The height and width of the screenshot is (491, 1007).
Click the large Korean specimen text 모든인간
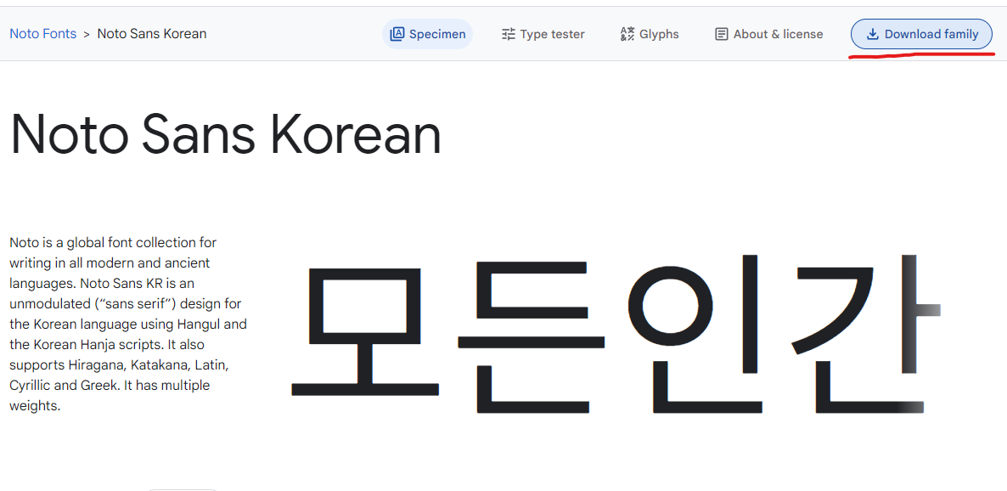616,334
